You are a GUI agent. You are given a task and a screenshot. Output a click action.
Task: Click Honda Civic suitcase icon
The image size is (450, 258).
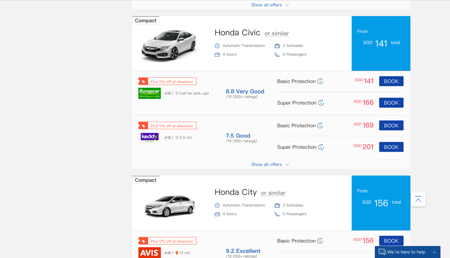coord(277,46)
